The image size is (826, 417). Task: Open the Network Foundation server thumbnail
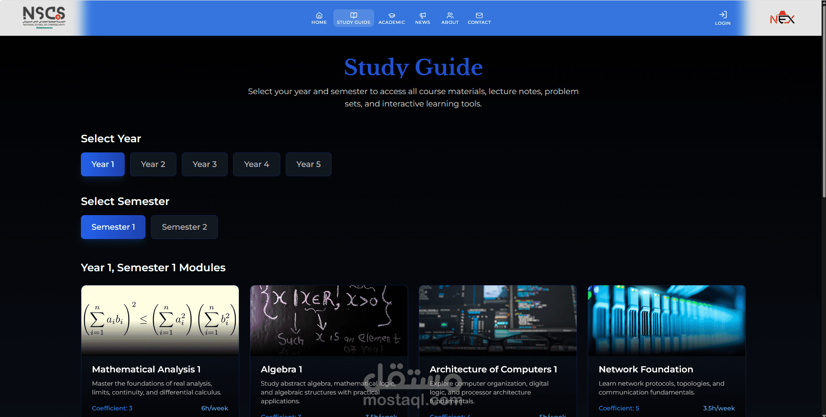(x=667, y=320)
